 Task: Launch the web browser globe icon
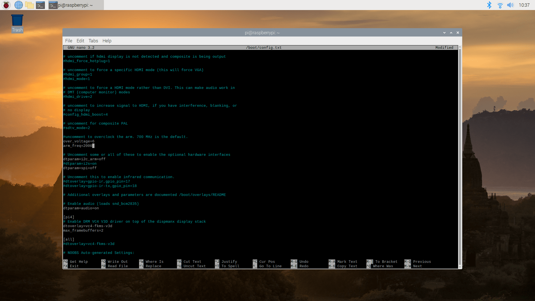(x=18, y=5)
